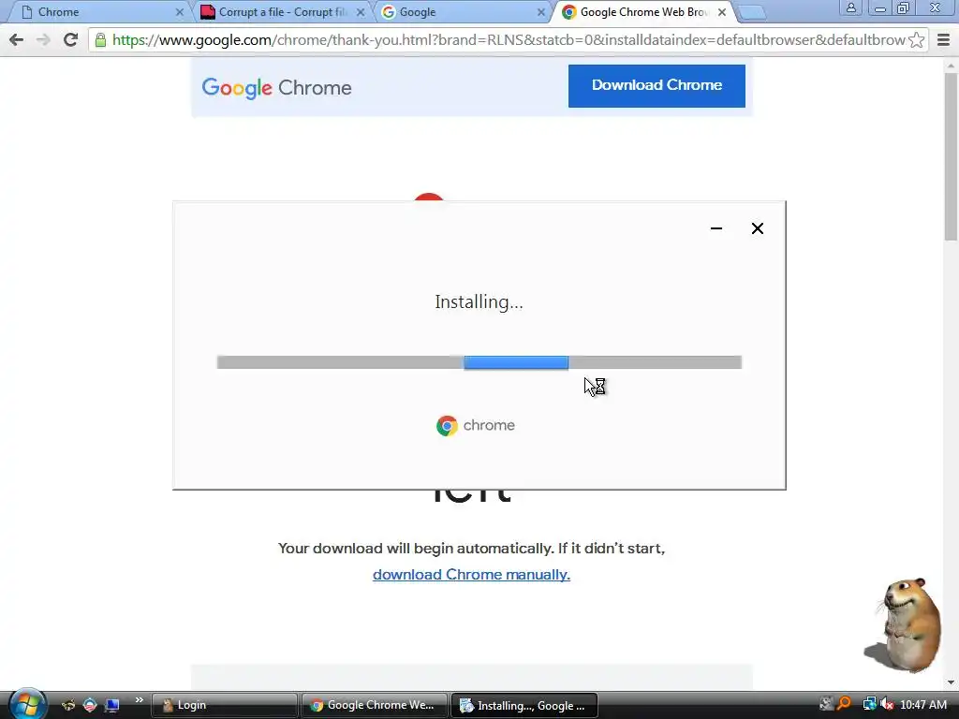This screenshot has height=719, width=959.
Task: Click the network tray icon
Action: pyautogui.click(x=869, y=704)
